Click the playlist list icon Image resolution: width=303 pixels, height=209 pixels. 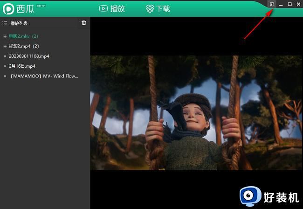click(x=5, y=23)
